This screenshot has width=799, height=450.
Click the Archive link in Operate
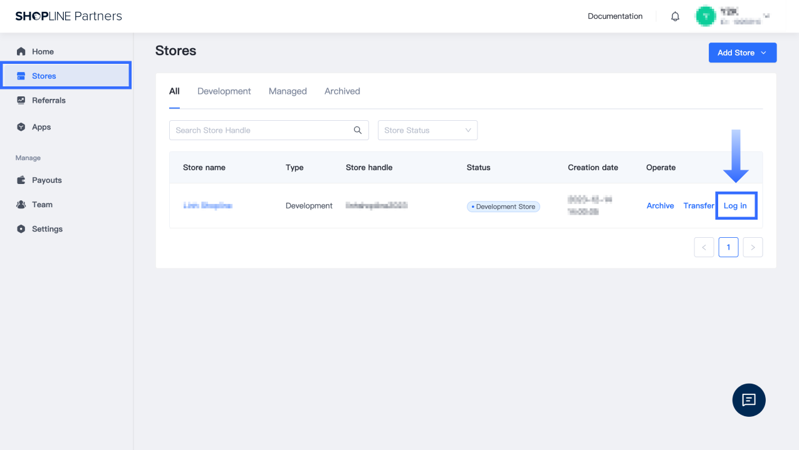tap(660, 206)
